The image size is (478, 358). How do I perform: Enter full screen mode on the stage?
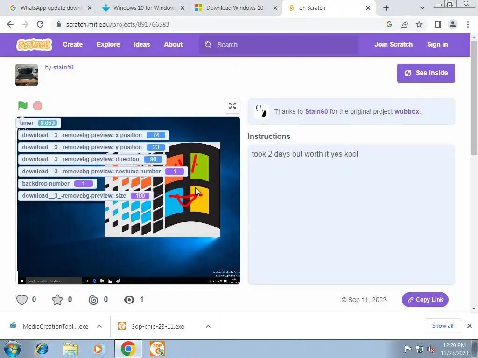(x=232, y=106)
